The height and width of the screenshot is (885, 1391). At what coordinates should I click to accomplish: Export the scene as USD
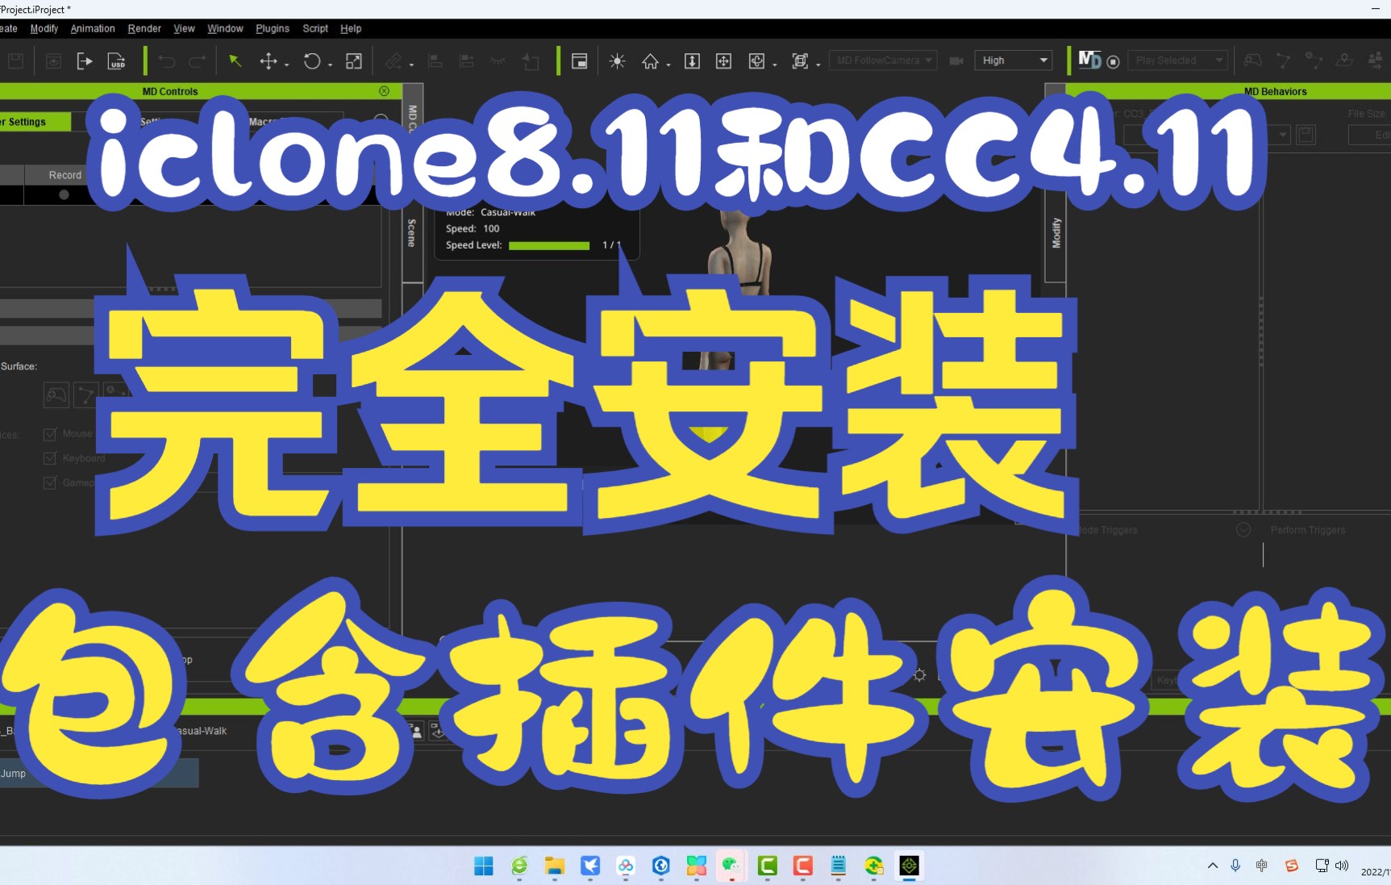point(117,62)
